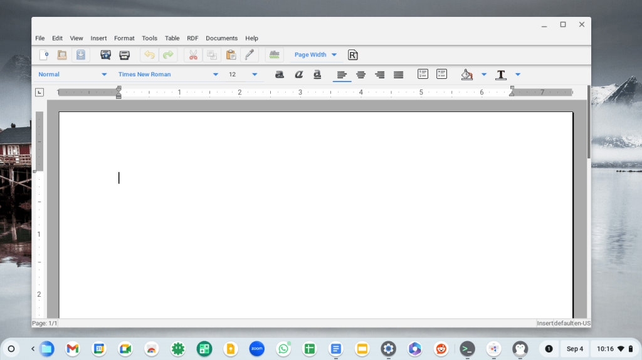Click the Undo button
The width and height of the screenshot is (642, 360).
[x=149, y=55]
